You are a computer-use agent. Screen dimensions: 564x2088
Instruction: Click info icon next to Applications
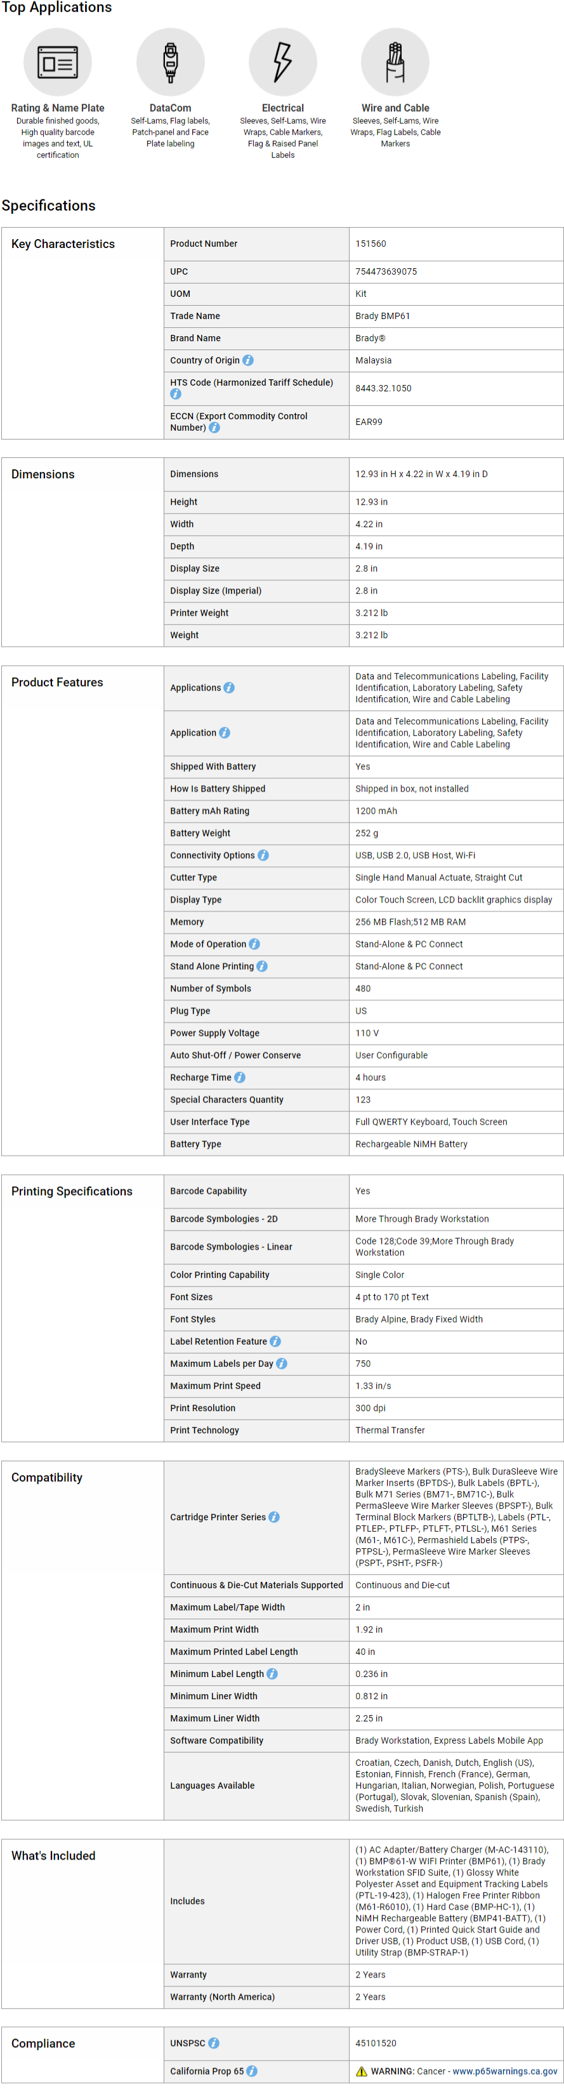[229, 688]
